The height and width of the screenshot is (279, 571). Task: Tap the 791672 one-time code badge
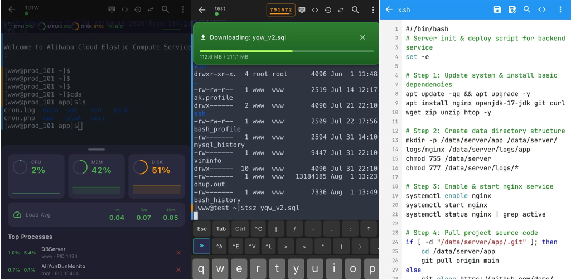coord(281,10)
